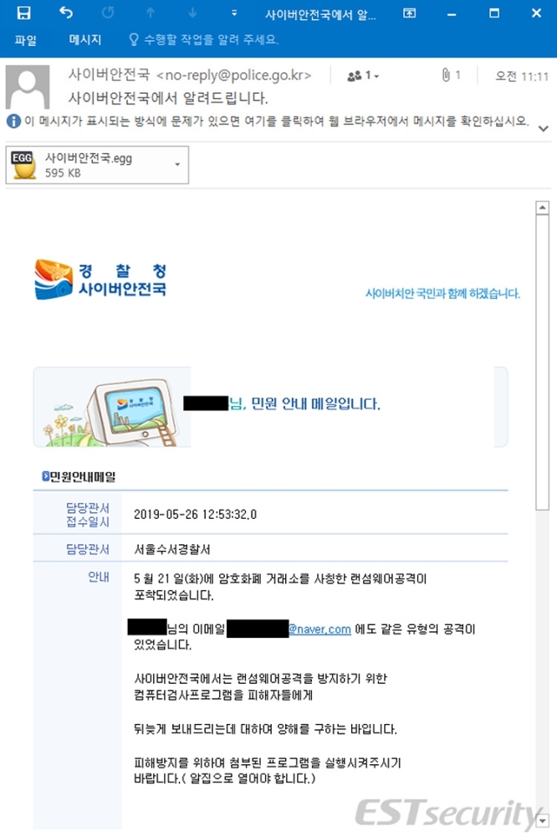The height and width of the screenshot is (837, 557).
Task: Open the 파일 menu tab
Action: click(26, 40)
